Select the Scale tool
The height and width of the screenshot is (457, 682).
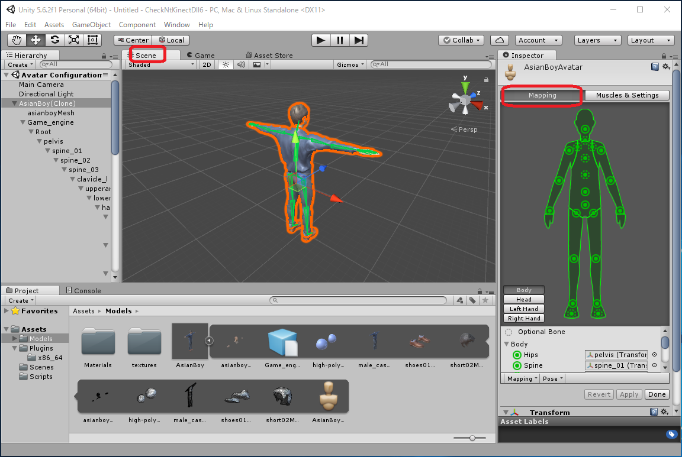pos(73,40)
